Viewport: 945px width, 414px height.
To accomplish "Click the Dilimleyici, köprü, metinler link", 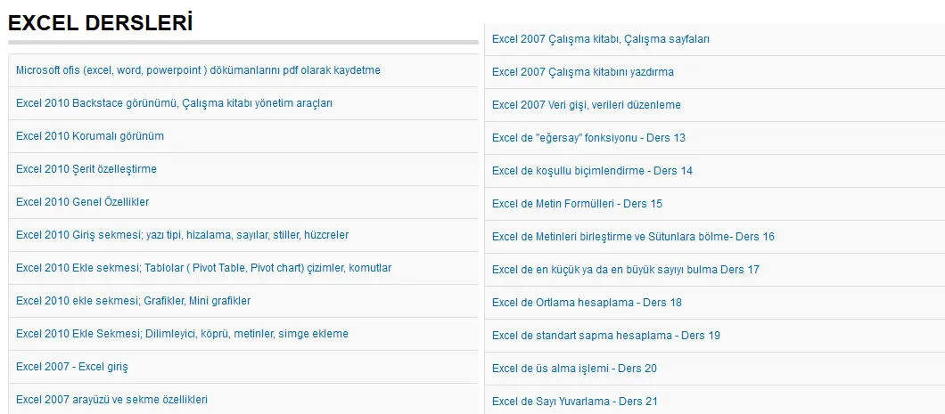I will click(x=182, y=334).
